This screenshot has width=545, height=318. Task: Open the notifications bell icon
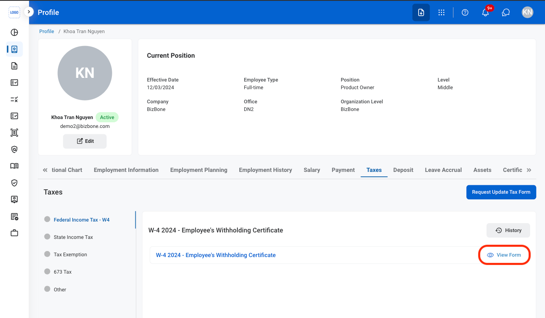coord(485,13)
